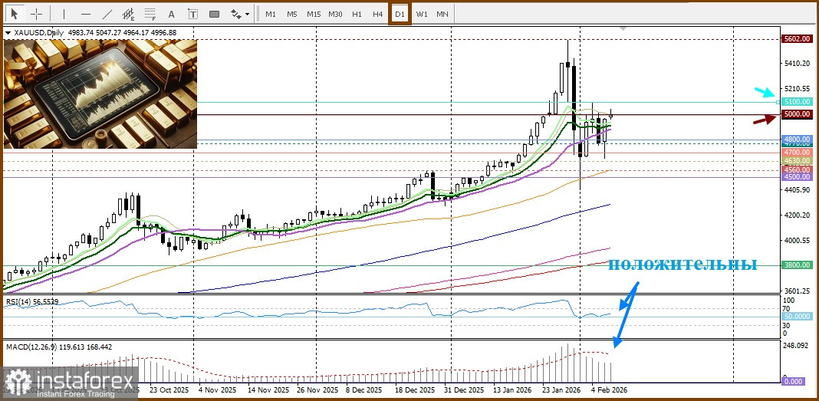819x401 pixels.
Task: Switch to H4 timeframe
Action: click(x=378, y=14)
